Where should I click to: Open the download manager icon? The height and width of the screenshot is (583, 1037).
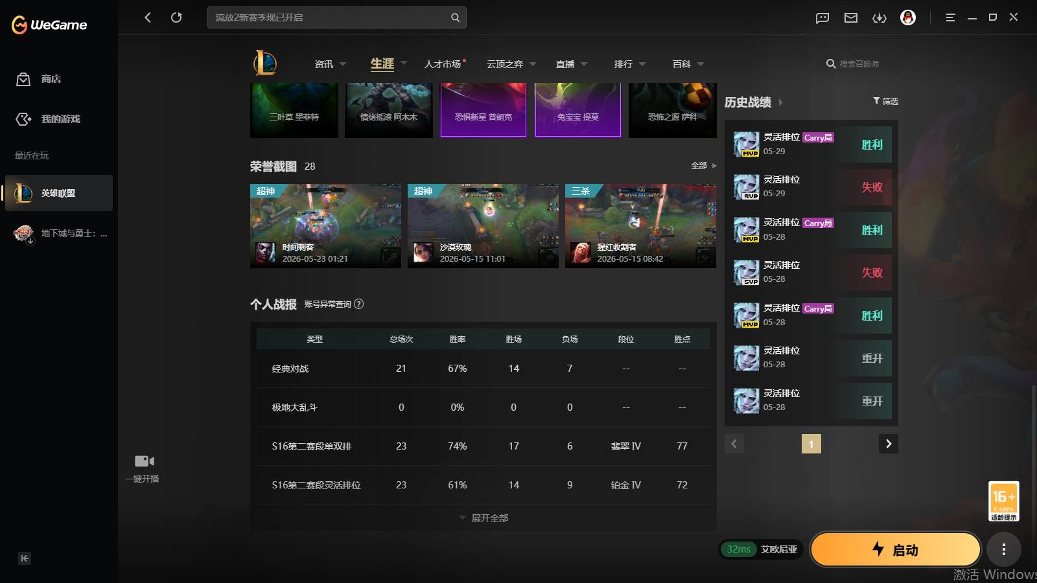pyautogui.click(x=880, y=18)
